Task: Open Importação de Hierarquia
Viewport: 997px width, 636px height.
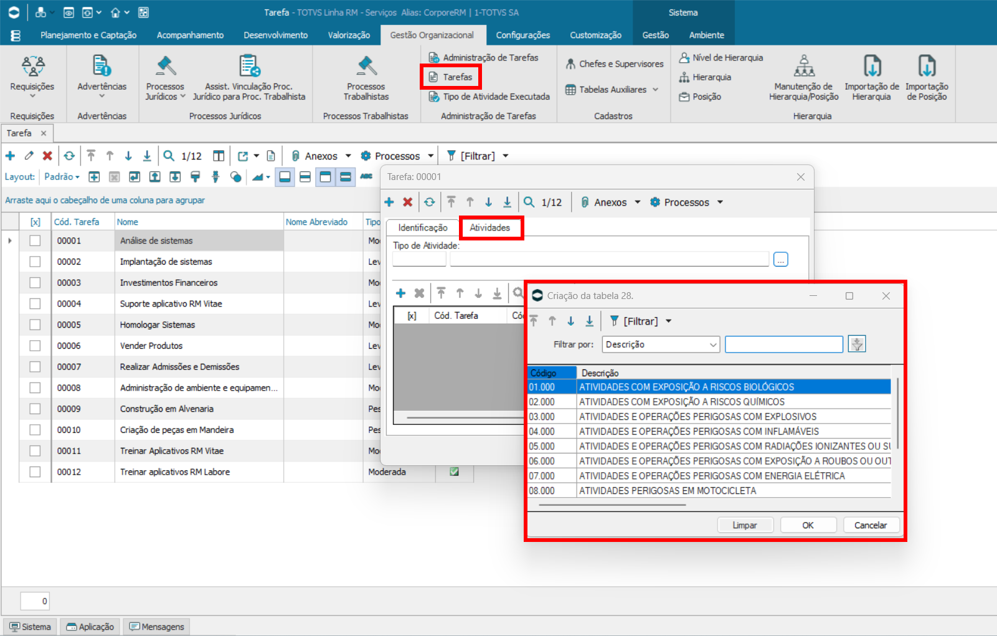Action: 872,66
